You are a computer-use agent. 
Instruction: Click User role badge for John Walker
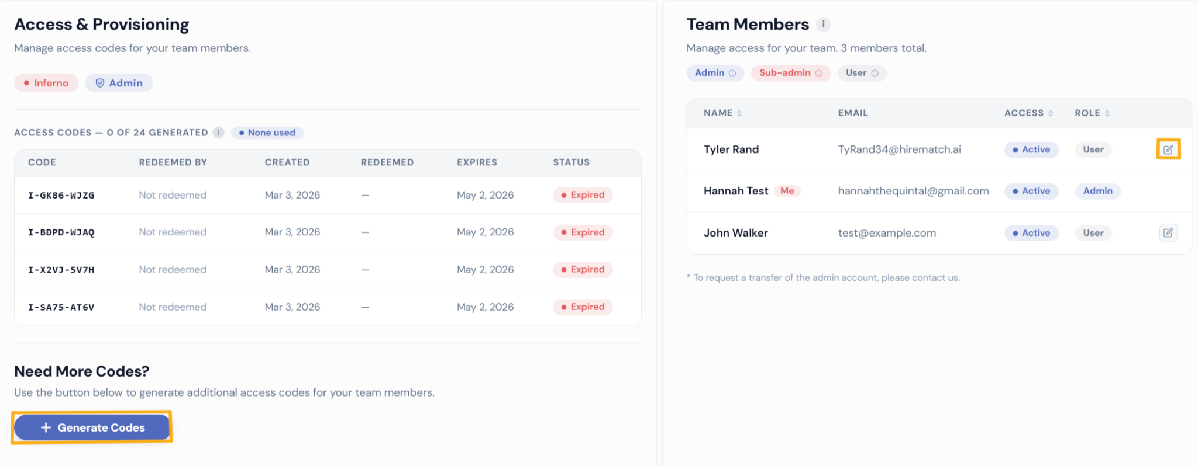pos(1093,233)
